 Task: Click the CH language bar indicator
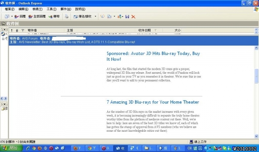(x=189, y=148)
